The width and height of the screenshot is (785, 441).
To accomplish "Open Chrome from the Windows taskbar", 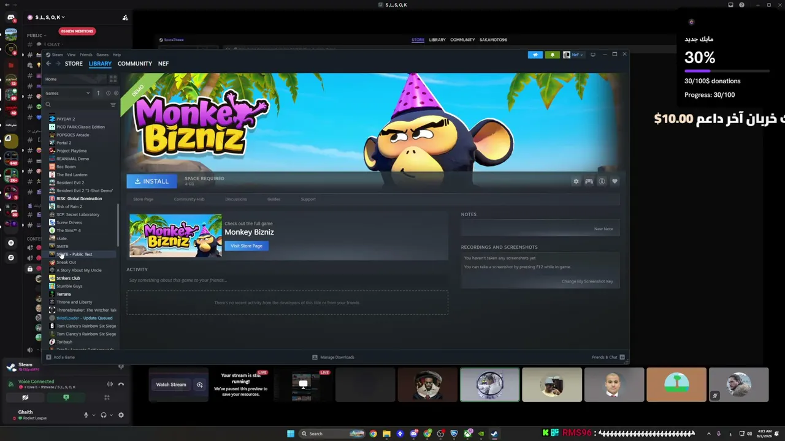I will pos(373,434).
